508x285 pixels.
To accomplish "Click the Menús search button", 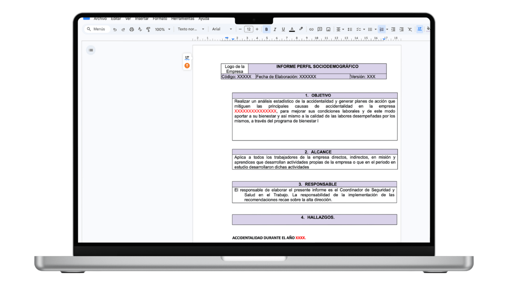I will point(96,29).
